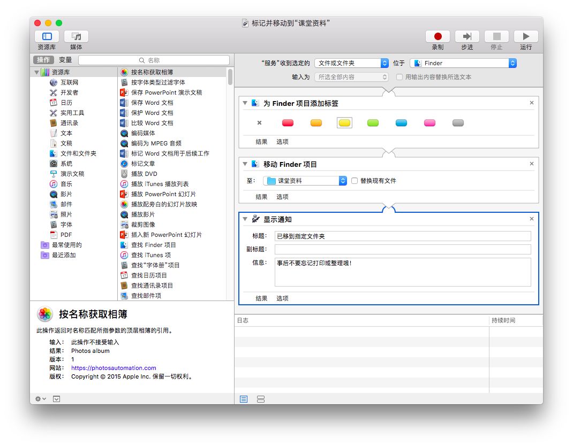Collapse the 资源库 tree disclosure triangle
This screenshot has height=447, width=573.
(37, 72)
